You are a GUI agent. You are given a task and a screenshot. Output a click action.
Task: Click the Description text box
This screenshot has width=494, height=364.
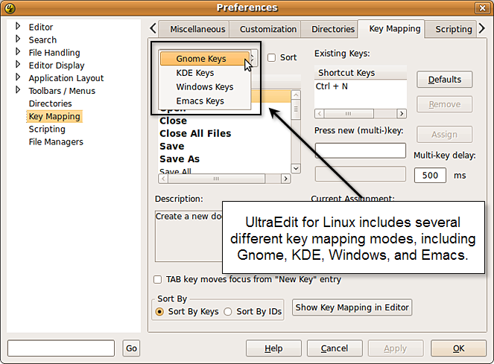click(189, 236)
